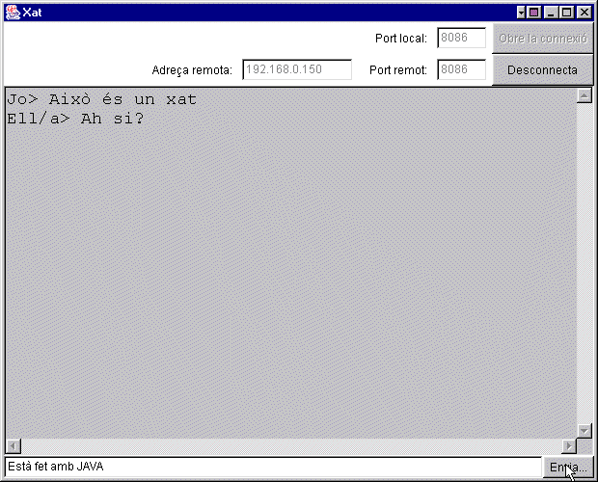This screenshot has height=482, width=598.
Task: Click the Port local input field
Action: click(461, 38)
